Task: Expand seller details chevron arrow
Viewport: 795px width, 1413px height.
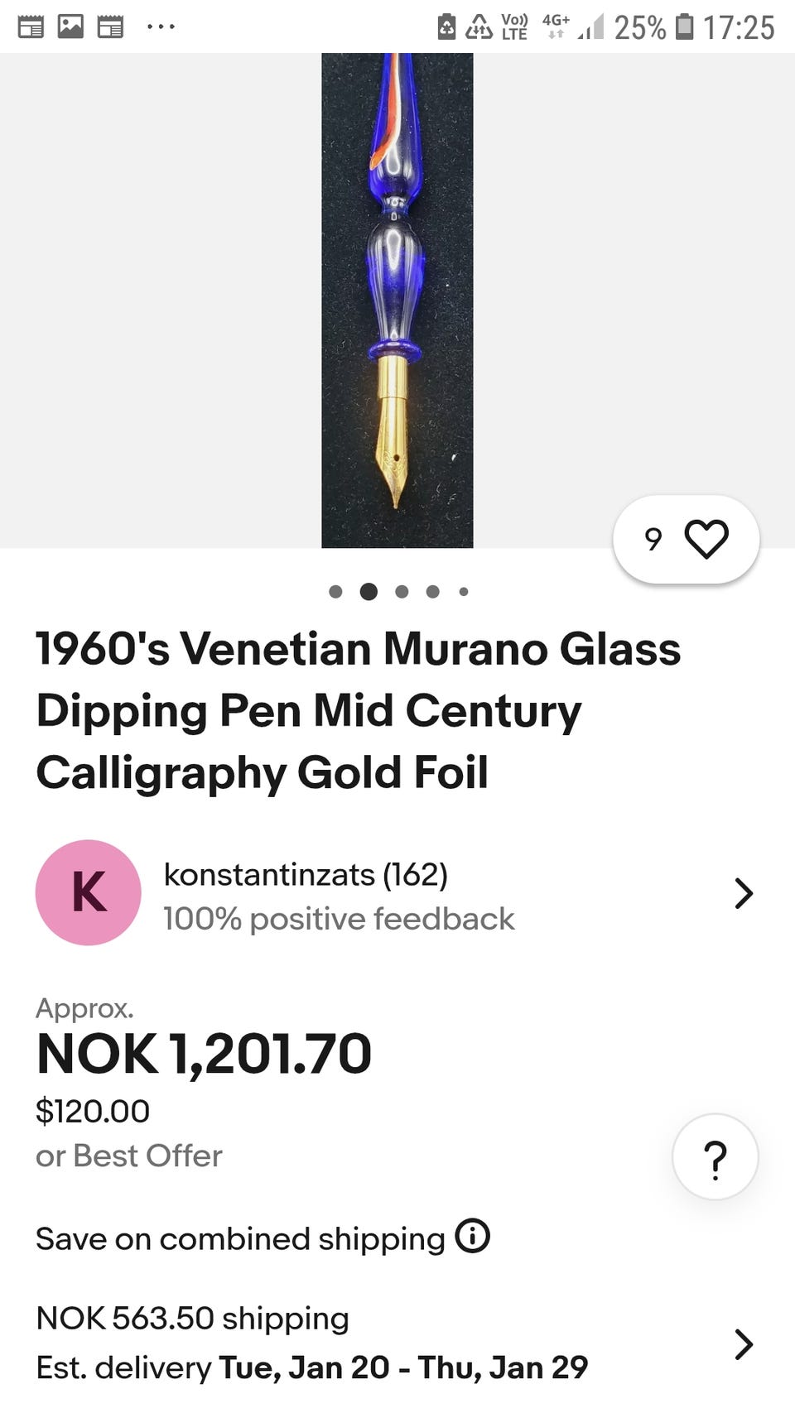Action: point(744,894)
